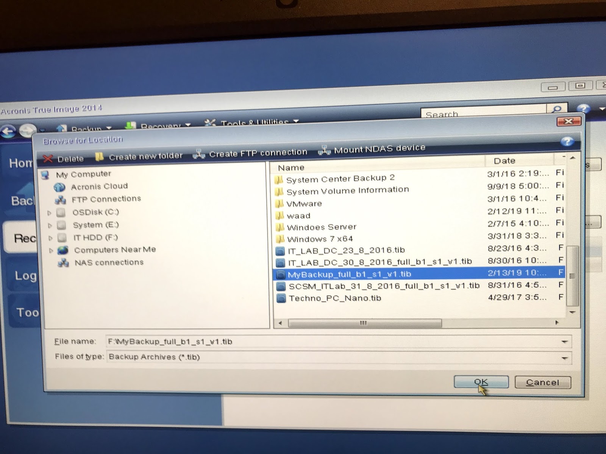Viewport: 606px width, 454px height.
Task: Close the Browse for Location dialog
Action: point(569,121)
